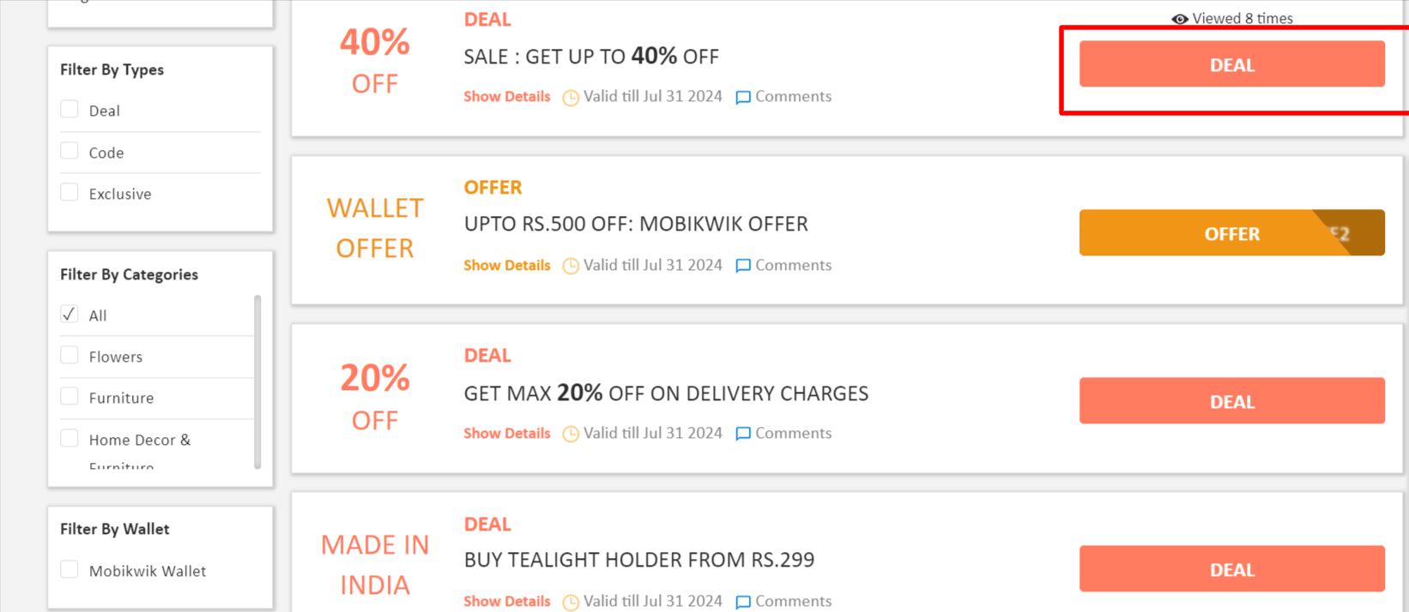Click the eye icon next to Viewed 8 times
The image size is (1409, 612).
1179,18
